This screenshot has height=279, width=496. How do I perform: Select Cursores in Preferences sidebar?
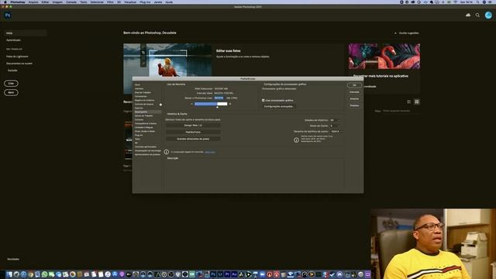tap(139, 119)
